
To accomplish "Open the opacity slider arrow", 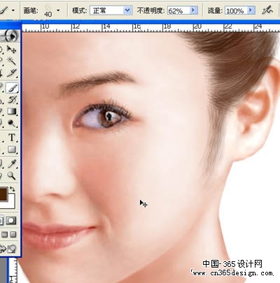I will click(x=193, y=11).
